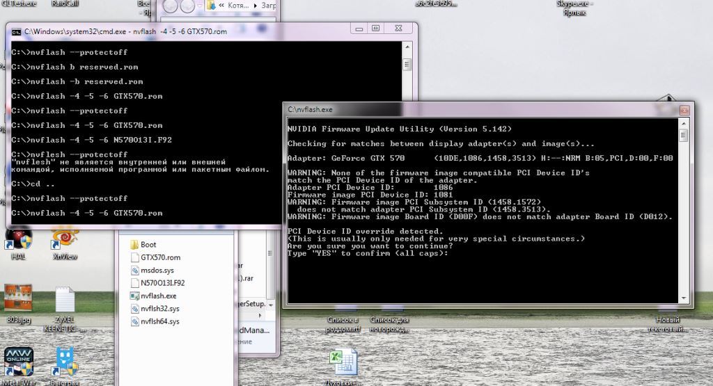The height and width of the screenshot is (386, 713).
Task: Click scrollbar thumb in nvflash.exe window
Action: point(684,135)
